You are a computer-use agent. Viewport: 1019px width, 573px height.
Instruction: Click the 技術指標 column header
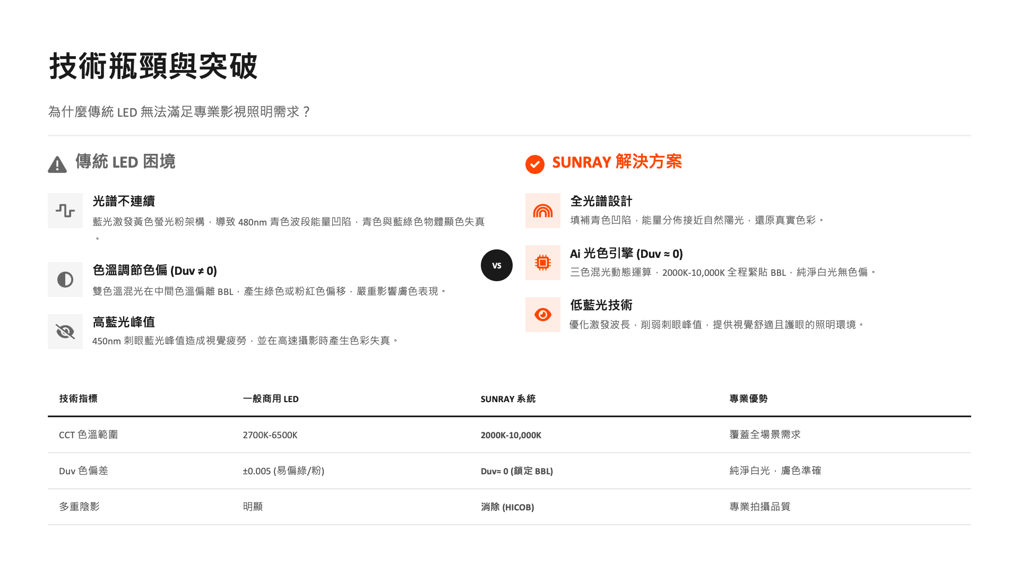(x=78, y=398)
